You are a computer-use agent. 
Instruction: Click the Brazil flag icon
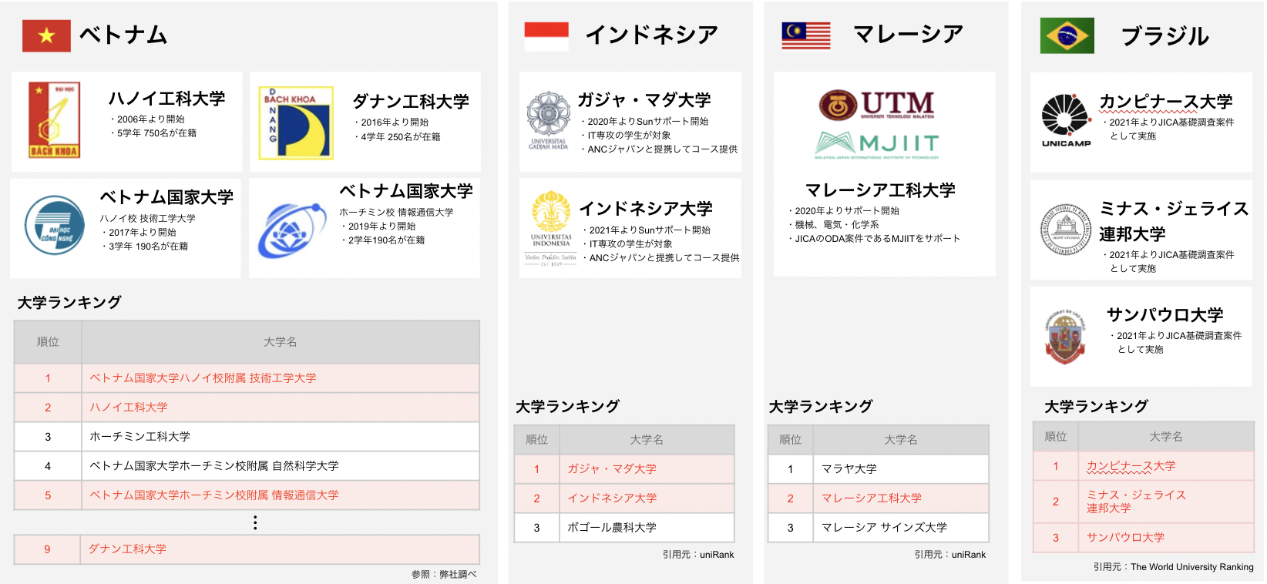[1067, 35]
